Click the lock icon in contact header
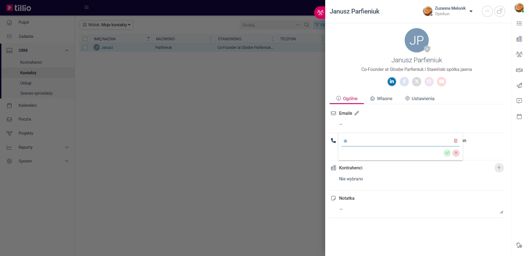 (500, 11)
